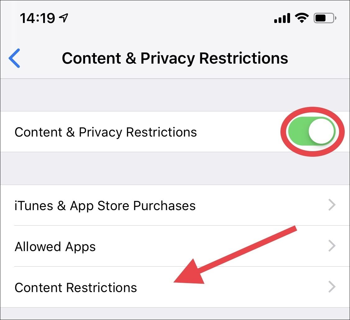
Task: Tap the cellular signal bars icon
Action: point(282,18)
